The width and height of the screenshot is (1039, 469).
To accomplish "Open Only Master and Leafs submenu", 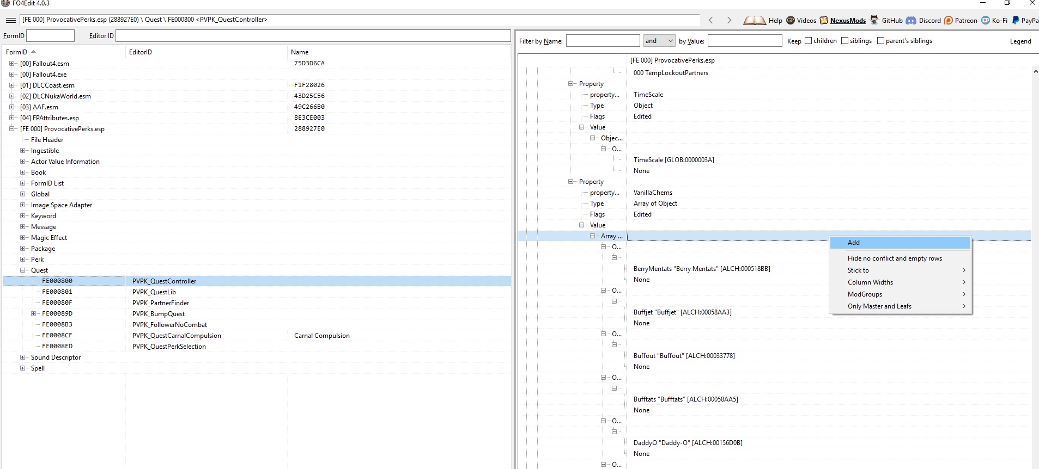I will 900,306.
